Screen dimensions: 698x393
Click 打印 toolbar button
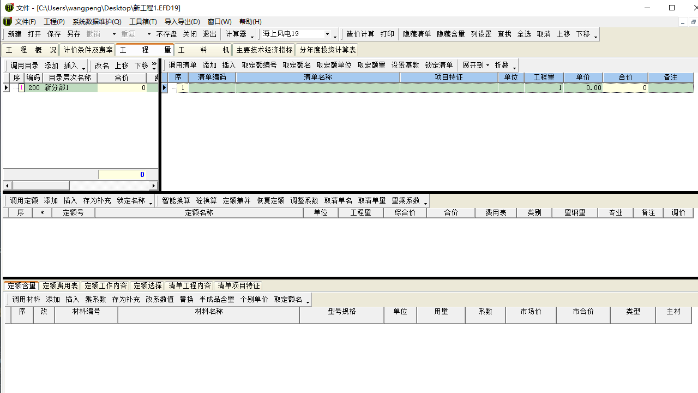tap(387, 34)
